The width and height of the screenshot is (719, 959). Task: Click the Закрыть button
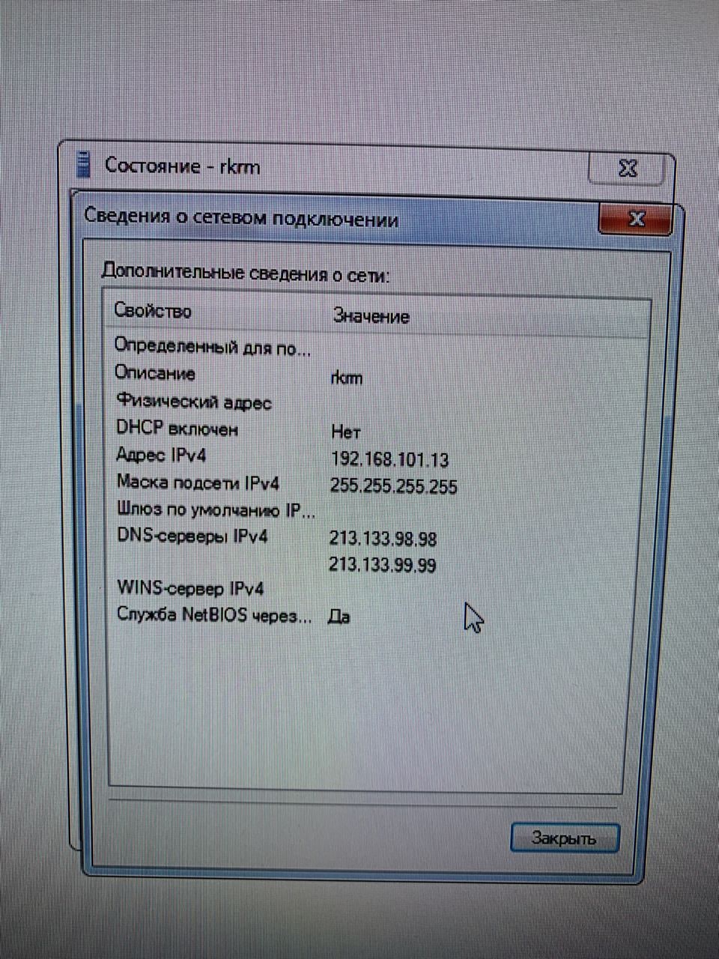tap(565, 838)
